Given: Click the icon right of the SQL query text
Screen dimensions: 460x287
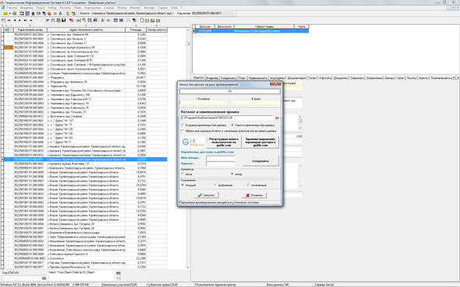Looking at the screenshot, I should click(x=119, y=273).
